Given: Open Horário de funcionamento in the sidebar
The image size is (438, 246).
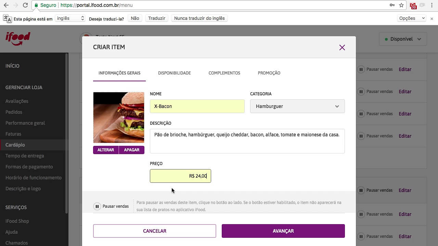Looking at the screenshot, I should point(34,178).
